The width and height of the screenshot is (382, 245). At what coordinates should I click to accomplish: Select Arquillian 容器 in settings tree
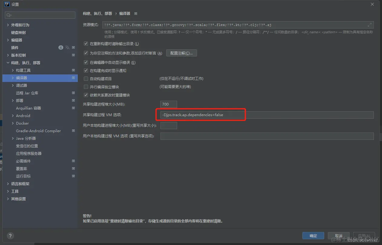[x=28, y=108]
